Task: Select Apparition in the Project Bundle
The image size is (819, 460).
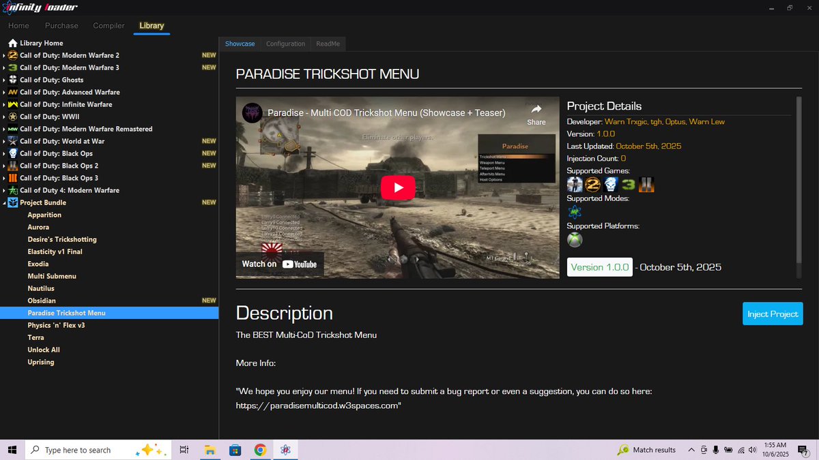Action: [x=44, y=215]
